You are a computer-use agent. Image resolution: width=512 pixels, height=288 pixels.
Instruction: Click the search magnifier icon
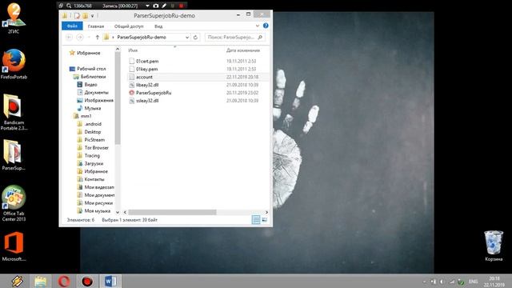(x=260, y=38)
